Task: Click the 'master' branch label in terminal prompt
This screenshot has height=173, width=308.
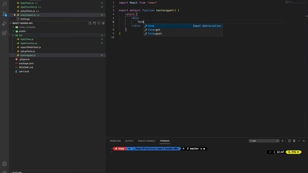Action: coord(194,148)
